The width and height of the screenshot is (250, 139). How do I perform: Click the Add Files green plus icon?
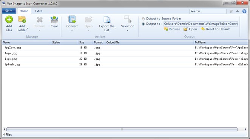9,20
